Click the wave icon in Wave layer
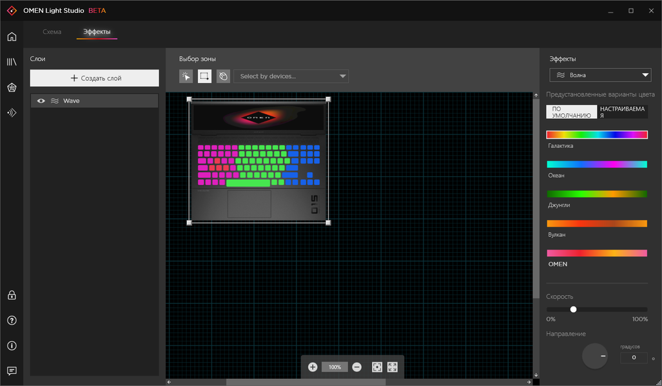 coord(54,101)
